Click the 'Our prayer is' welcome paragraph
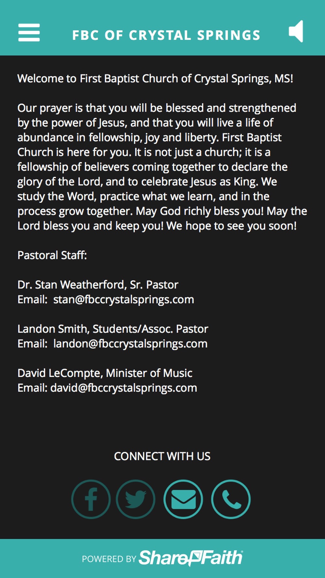 click(x=162, y=167)
